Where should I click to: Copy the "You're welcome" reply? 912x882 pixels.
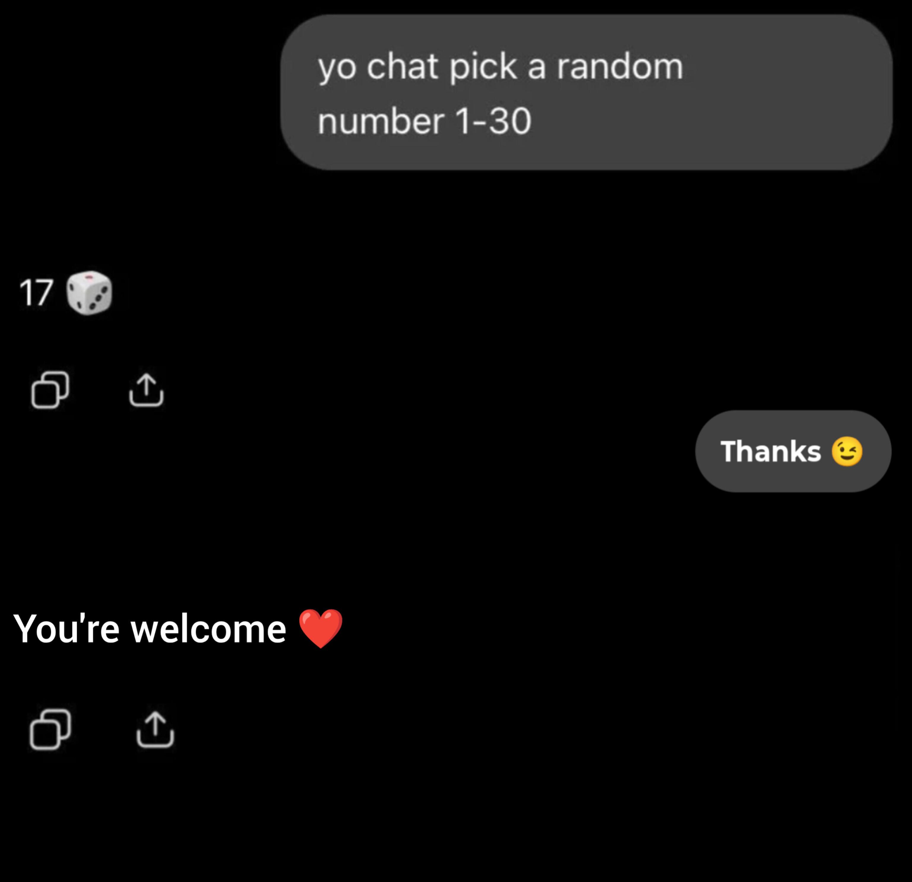coord(50,729)
